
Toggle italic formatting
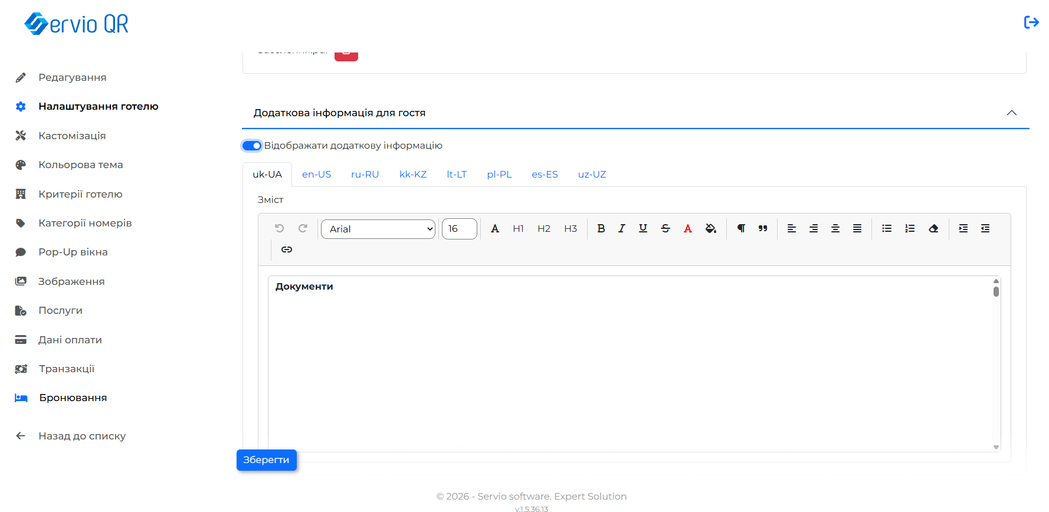pyautogui.click(x=621, y=228)
